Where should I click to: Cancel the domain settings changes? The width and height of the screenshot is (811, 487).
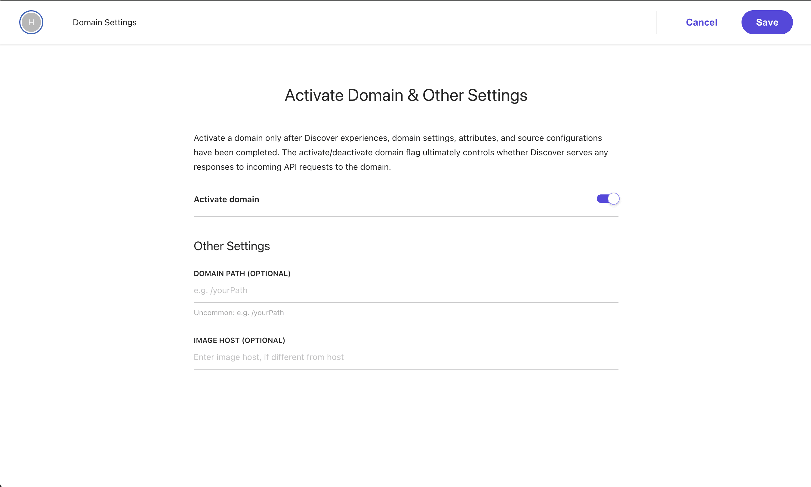point(702,22)
